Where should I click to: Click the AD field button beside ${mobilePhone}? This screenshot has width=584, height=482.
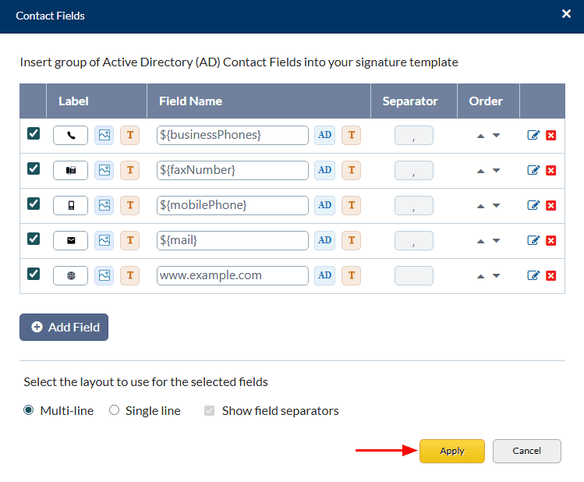[x=324, y=205]
